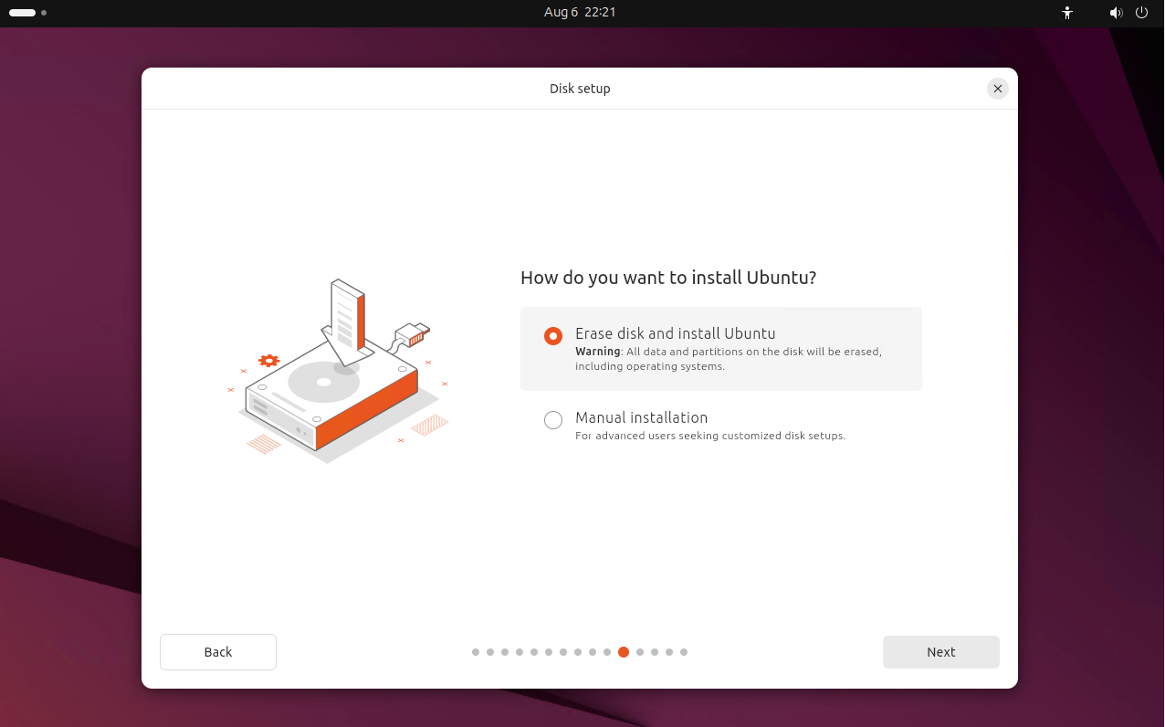Click the volume speaker icon
The image size is (1165, 727).
coord(1116,13)
